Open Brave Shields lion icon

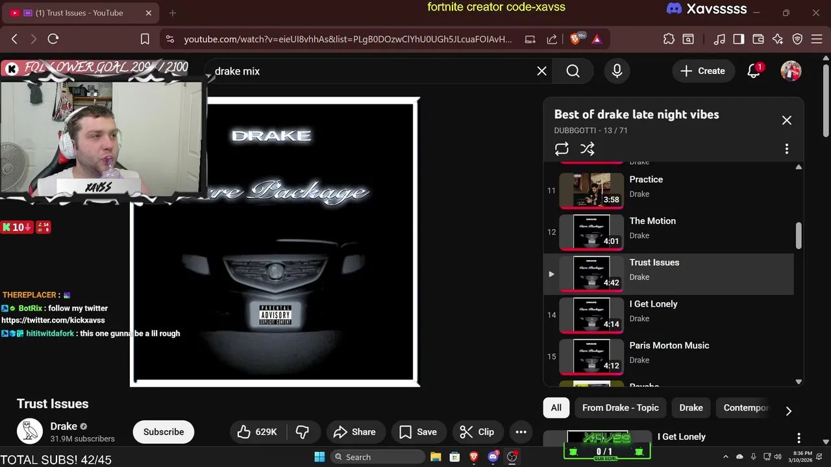(x=575, y=39)
